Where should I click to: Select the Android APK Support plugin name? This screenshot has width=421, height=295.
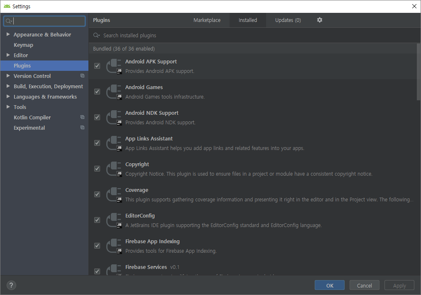click(151, 62)
